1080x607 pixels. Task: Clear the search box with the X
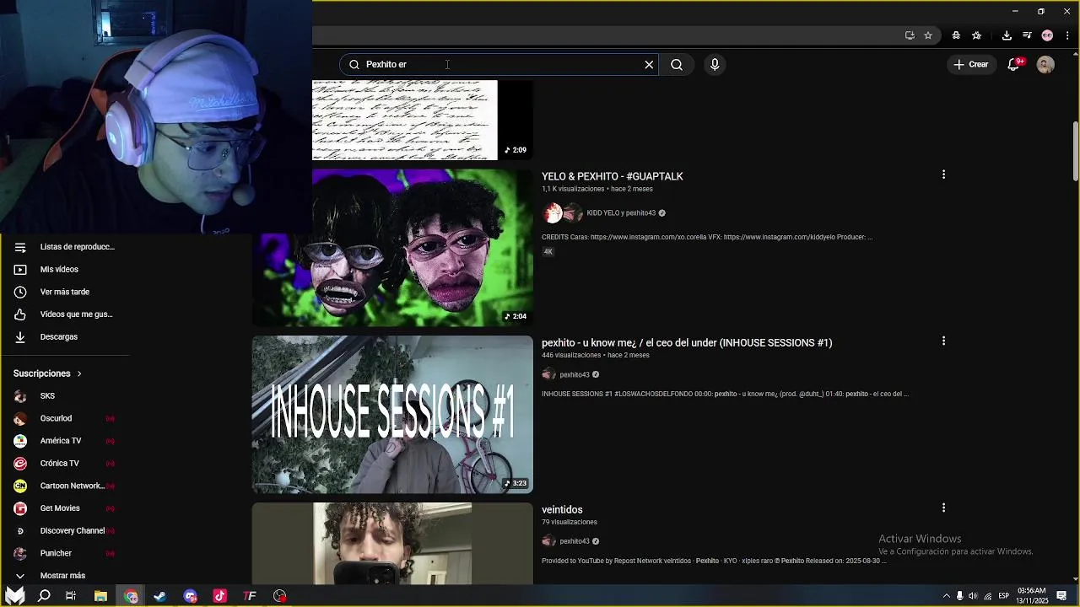pos(649,64)
